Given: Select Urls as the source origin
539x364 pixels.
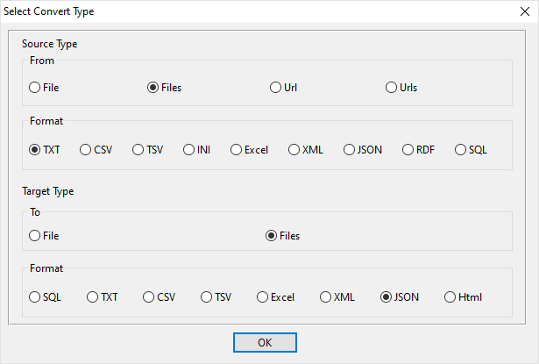Looking at the screenshot, I should pos(392,88).
